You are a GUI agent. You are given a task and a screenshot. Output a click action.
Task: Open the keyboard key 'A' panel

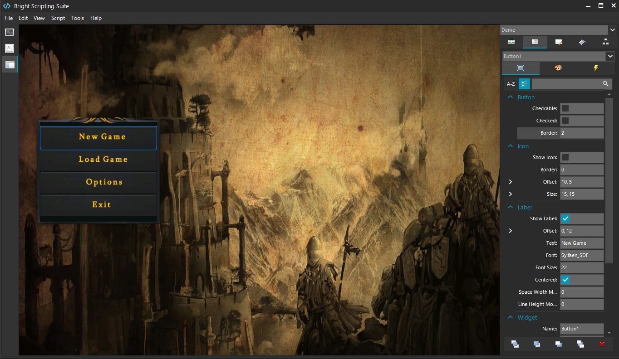[x=10, y=48]
